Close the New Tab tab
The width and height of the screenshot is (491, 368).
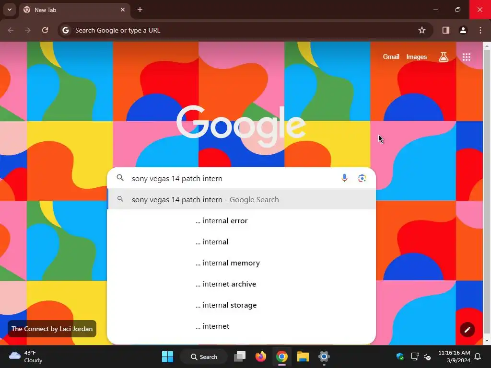tap(123, 10)
